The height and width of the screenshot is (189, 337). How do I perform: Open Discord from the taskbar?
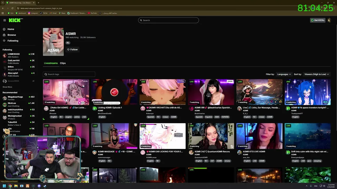click(x=39, y=186)
